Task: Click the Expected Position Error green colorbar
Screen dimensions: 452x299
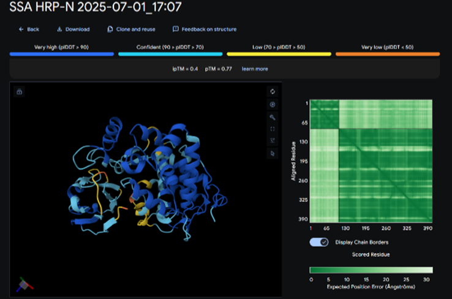Action: pos(371,270)
